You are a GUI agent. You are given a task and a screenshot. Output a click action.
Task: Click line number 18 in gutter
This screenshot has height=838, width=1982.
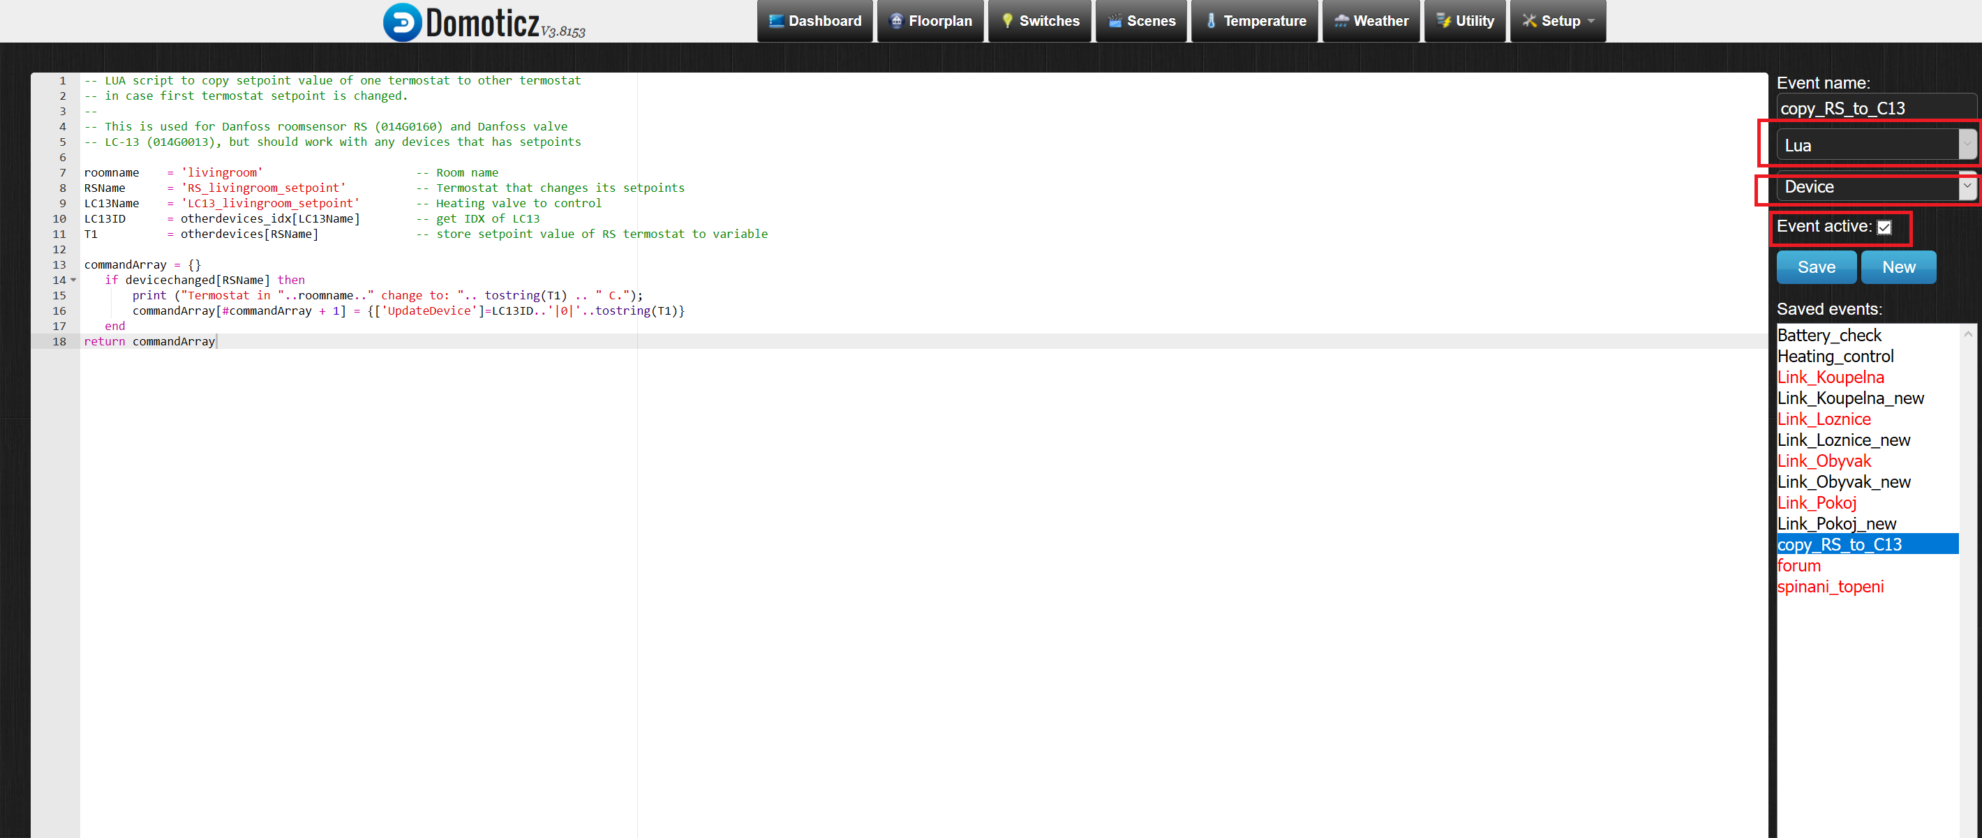[59, 342]
